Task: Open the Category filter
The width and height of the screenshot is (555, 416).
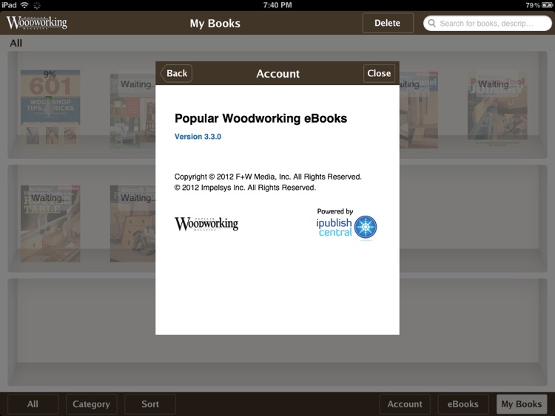Action: (x=91, y=404)
